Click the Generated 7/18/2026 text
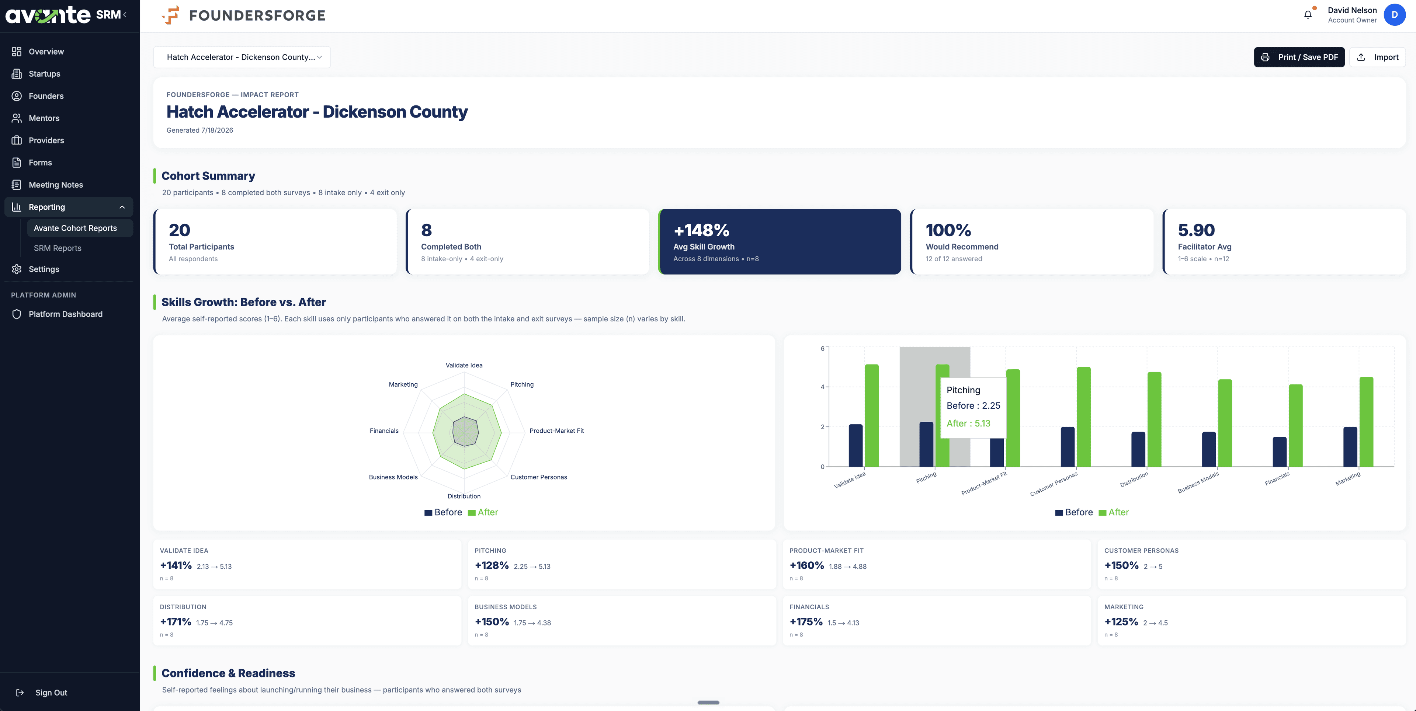1416x711 pixels. pyautogui.click(x=199, y=130)
